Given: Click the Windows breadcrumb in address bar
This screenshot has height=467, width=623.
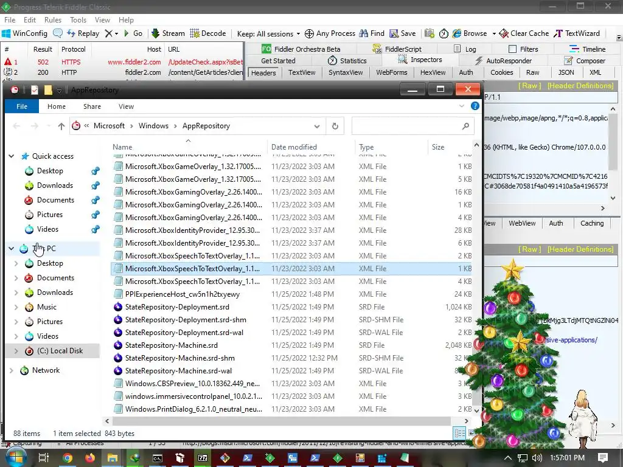Looking at the screenshot, I should [153, 126].
